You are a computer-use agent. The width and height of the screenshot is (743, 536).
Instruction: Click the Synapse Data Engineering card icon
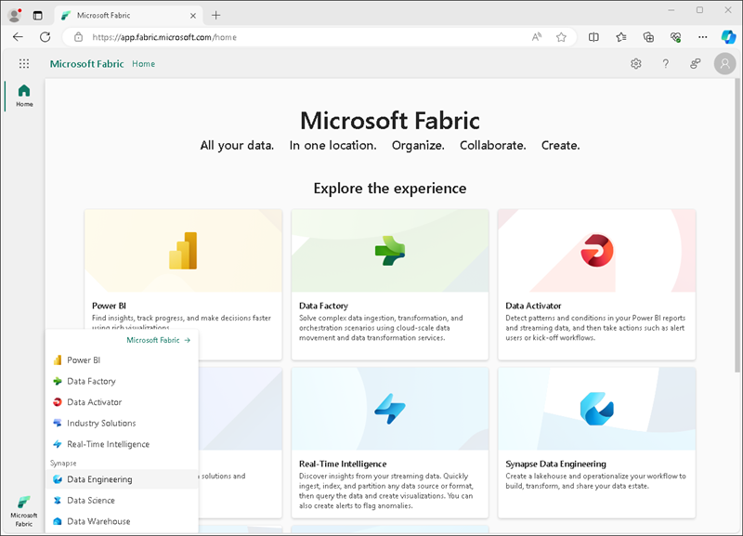[x=597, y=409]
